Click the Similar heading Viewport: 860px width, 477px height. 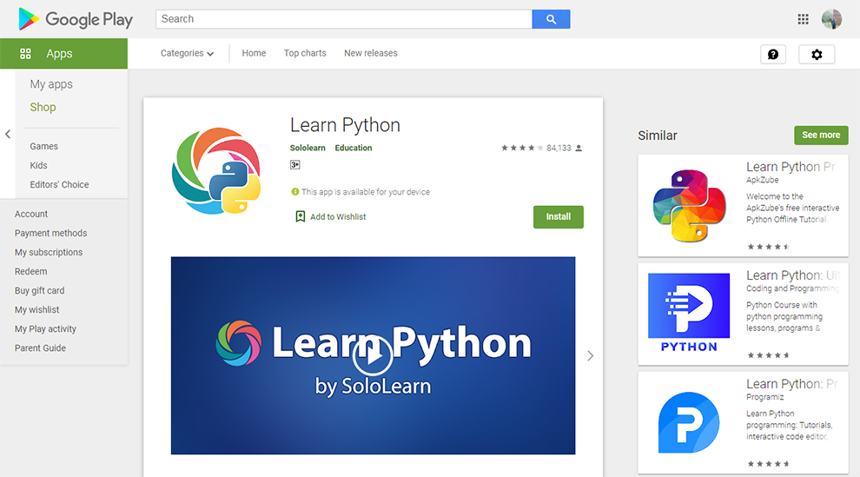(x=657, y=136)
